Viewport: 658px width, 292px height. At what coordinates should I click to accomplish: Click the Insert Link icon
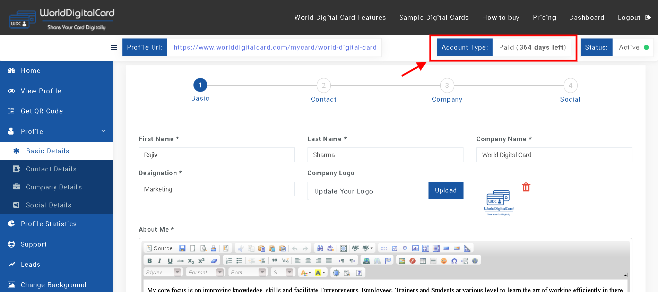366,261
